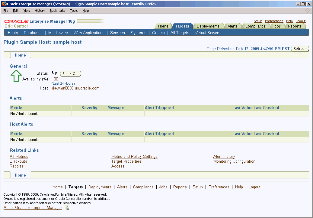Open Target Properties link
Screen dimensions: 313x218
click(126, 161)
